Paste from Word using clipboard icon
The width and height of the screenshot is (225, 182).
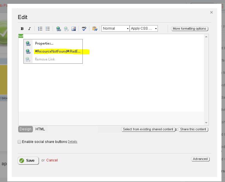coord(95,28)
